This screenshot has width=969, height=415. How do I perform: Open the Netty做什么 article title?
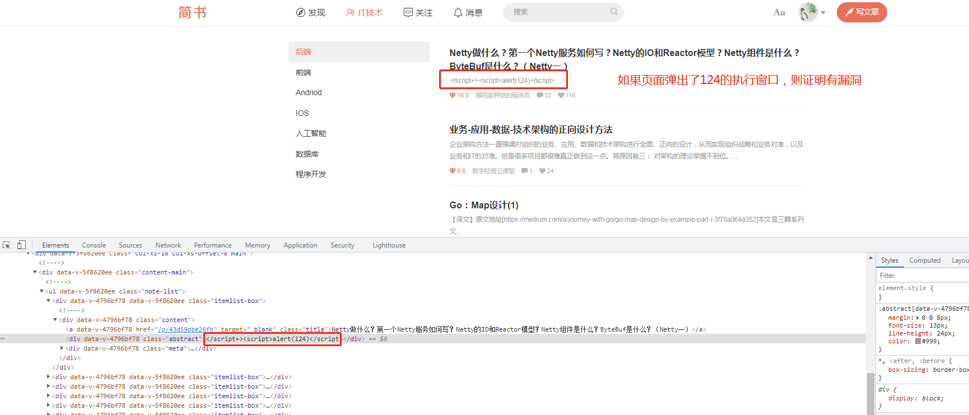625,59
